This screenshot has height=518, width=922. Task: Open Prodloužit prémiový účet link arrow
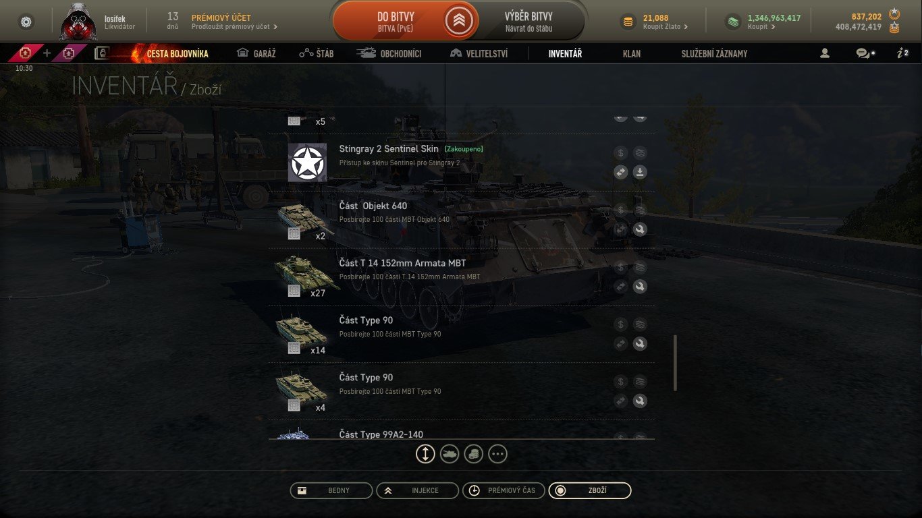coord(234,27)
